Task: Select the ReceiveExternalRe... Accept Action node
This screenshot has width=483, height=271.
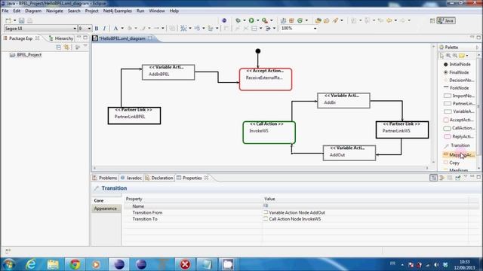Action: click(x=266, y=79)
